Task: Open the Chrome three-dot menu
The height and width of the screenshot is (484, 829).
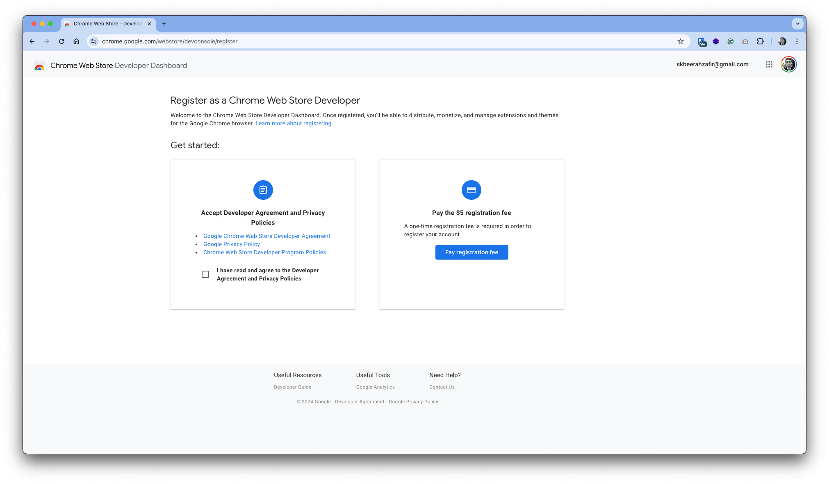Action: coord(797,41)
